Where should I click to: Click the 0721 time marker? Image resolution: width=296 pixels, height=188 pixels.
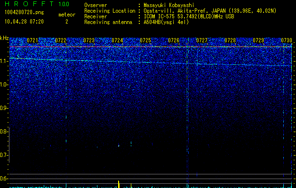pos(32,40)
